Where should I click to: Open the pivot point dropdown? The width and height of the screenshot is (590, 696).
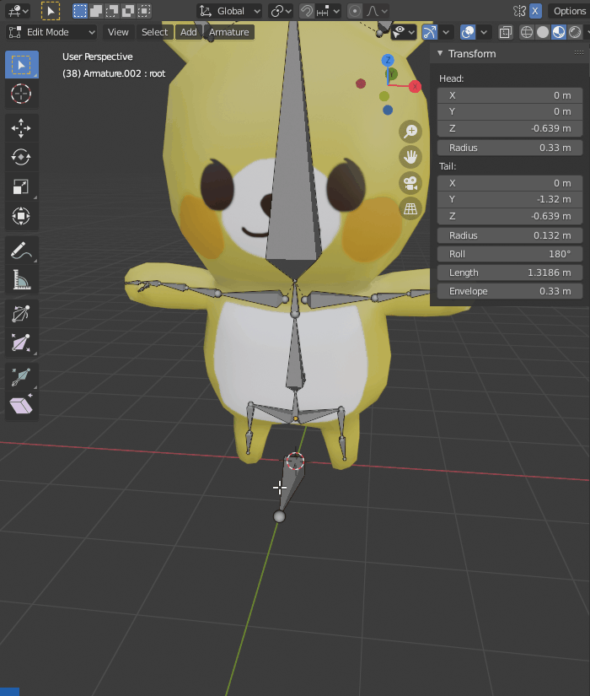281,11
